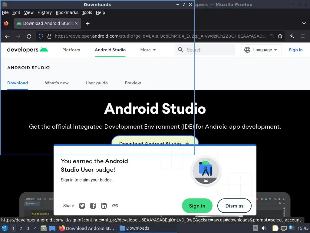This screenshot has width=310, height=233.
Task: Open the View menu
Action: [29, 12]
